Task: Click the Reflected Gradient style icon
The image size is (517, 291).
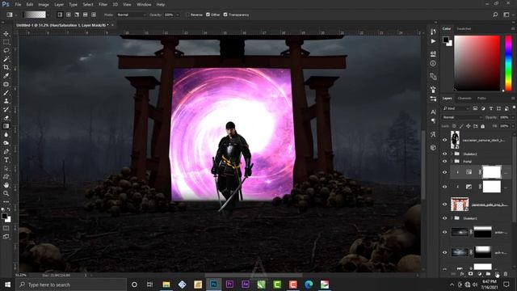Action: (x=85, y=15)
